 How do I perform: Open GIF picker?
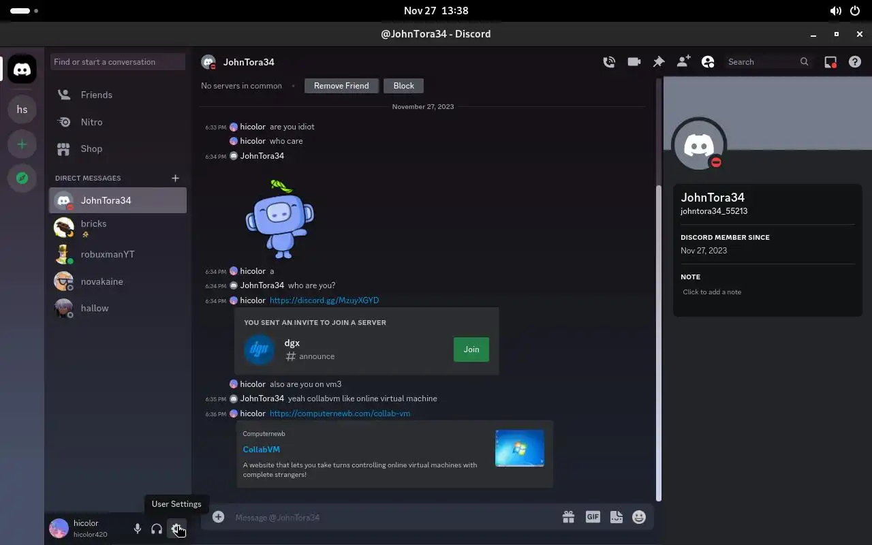pos(593,517)
